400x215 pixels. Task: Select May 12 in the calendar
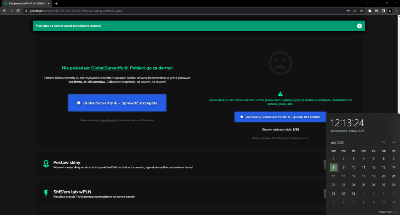click(374, 168)
